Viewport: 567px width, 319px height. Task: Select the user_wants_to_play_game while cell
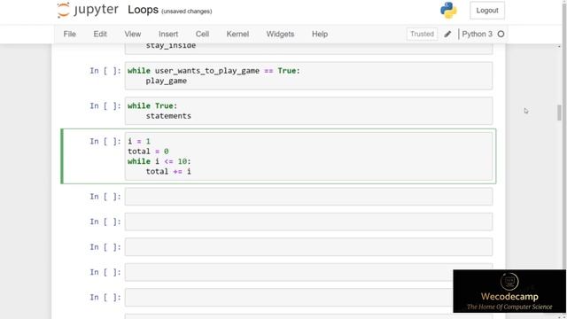tap(308, 75)
